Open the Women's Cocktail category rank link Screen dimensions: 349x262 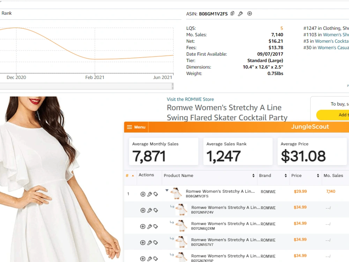[332, 41]
